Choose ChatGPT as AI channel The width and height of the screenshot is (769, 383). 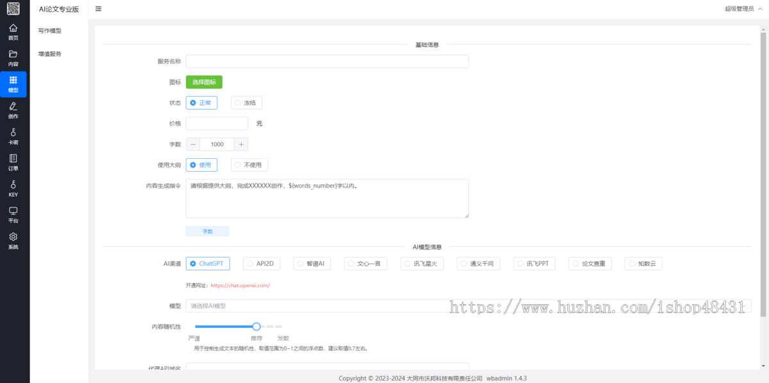click(x=208, y=263)
